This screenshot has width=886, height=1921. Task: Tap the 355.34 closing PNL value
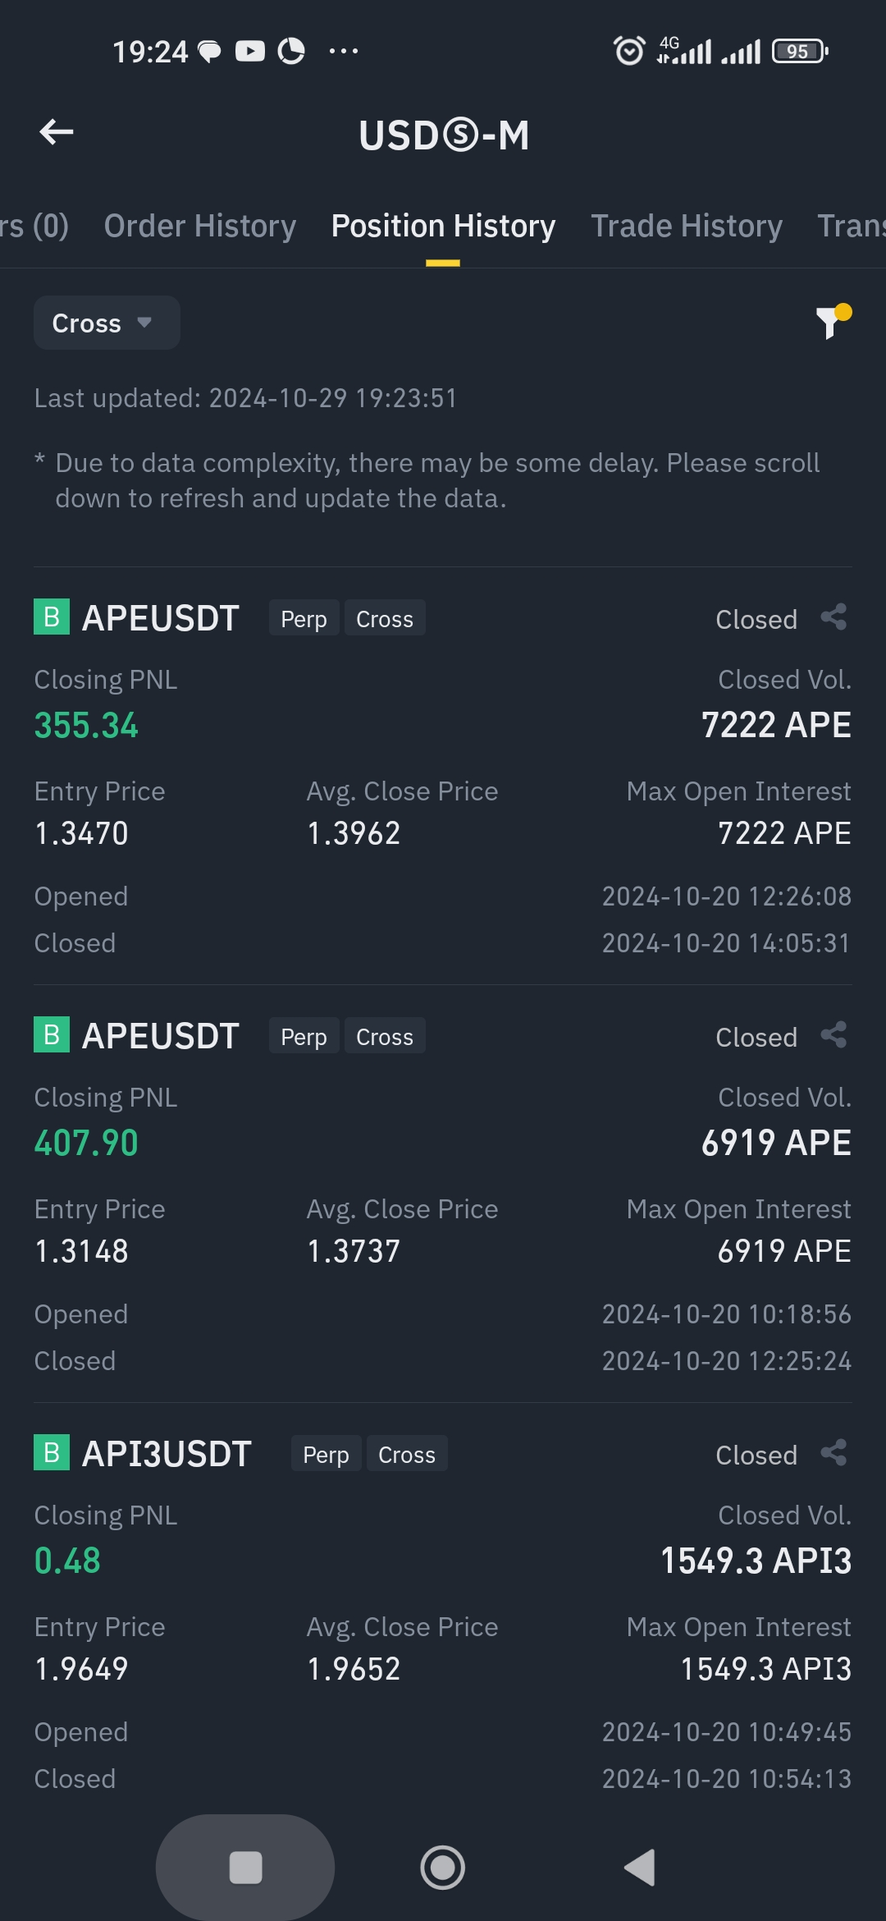pyautogui.click(x=86, y=726)
